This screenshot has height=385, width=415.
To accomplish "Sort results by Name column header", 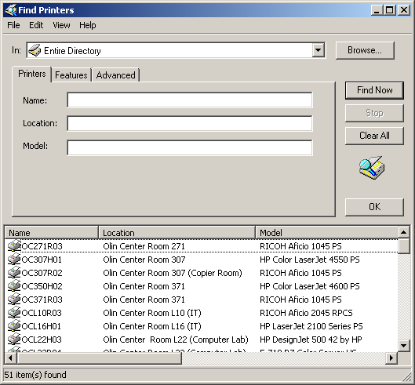I will (52, 233).
